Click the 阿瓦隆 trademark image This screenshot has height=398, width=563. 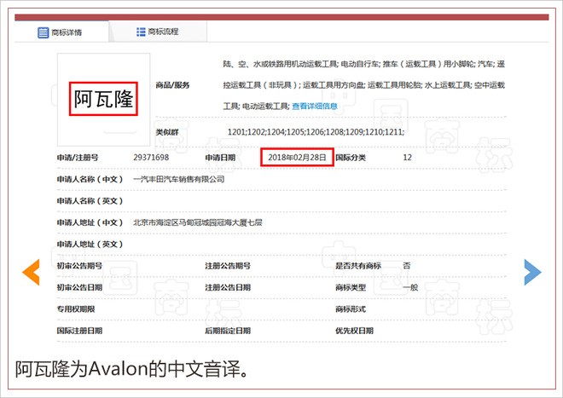pos(102,99)
